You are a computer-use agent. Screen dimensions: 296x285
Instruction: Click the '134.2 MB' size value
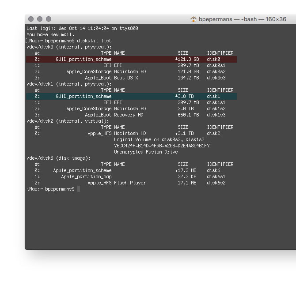[x=188, y=78]
